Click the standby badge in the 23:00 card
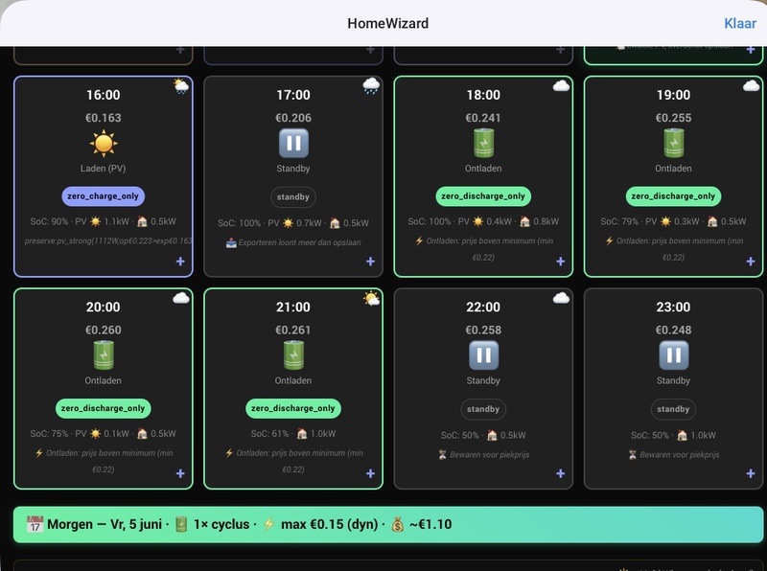Viewport: 767px width, 571px height. click(x=674, y=409)
